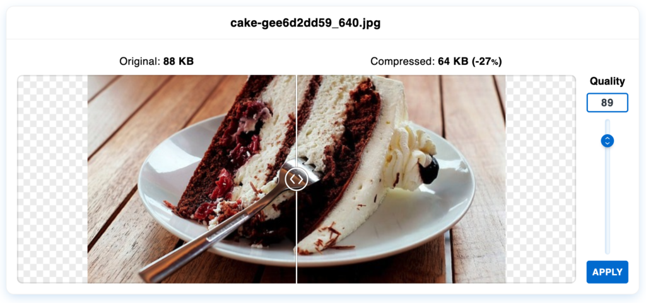
Task: Click the APPLY button
Action: (x=608, y=272)
